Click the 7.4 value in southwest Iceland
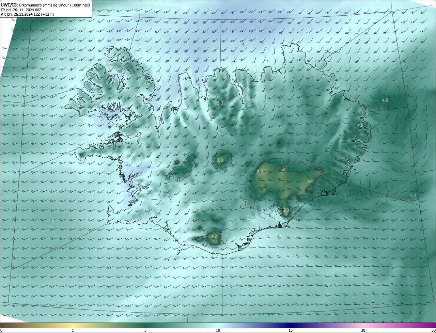The height and width of the screenshot is (333, 436). 140,215
